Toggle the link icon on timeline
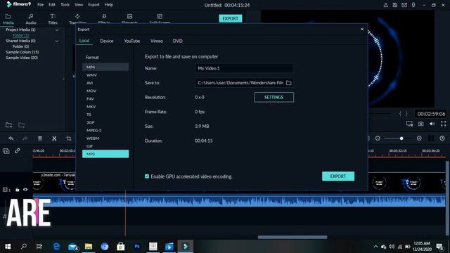450x253 pixels. pyautogui.click(x=17, y=150)
